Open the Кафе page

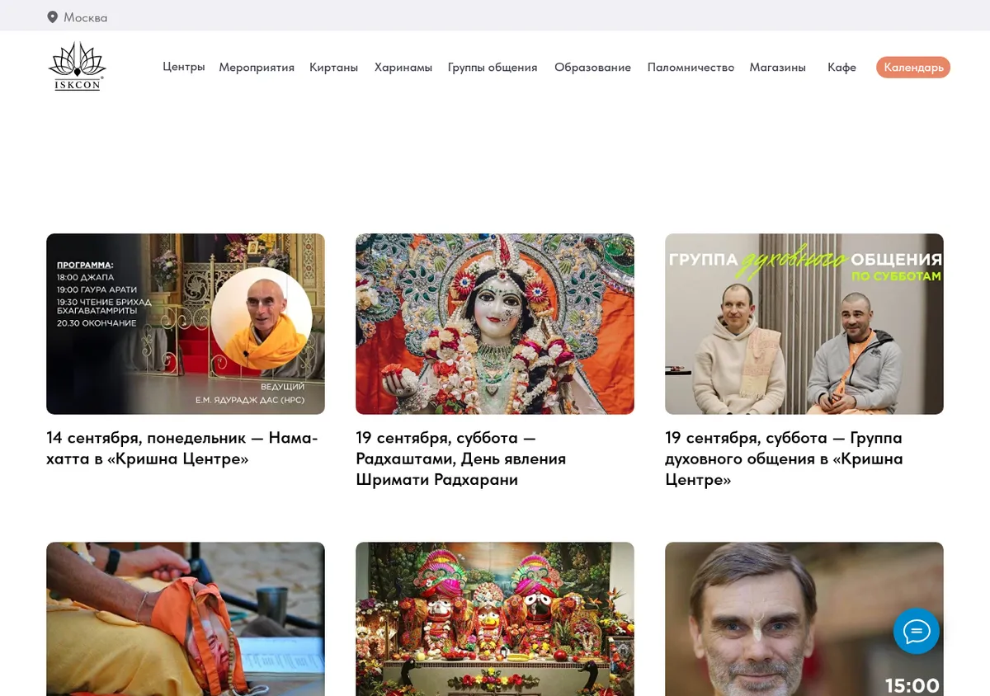pos(841,68)
